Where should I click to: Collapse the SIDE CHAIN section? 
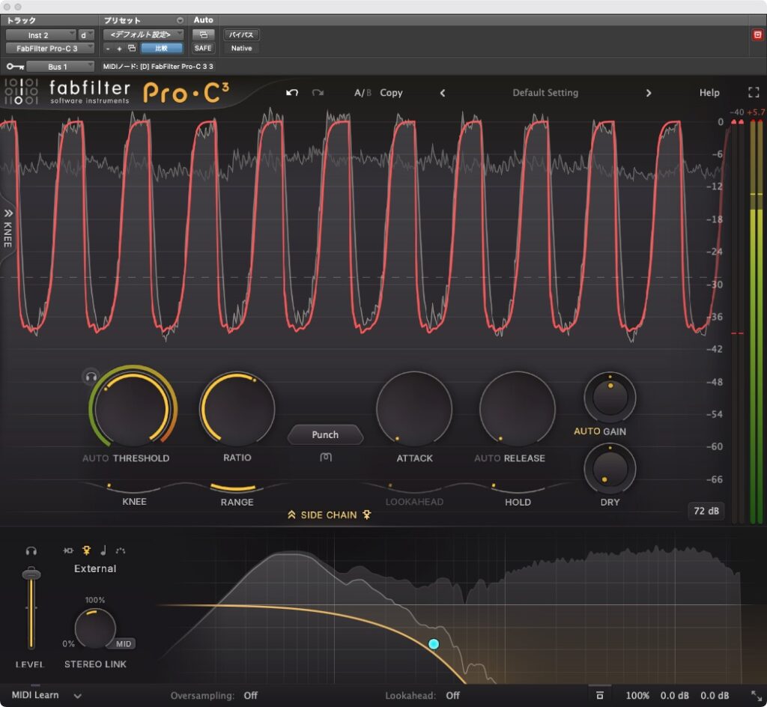[291, 515]
